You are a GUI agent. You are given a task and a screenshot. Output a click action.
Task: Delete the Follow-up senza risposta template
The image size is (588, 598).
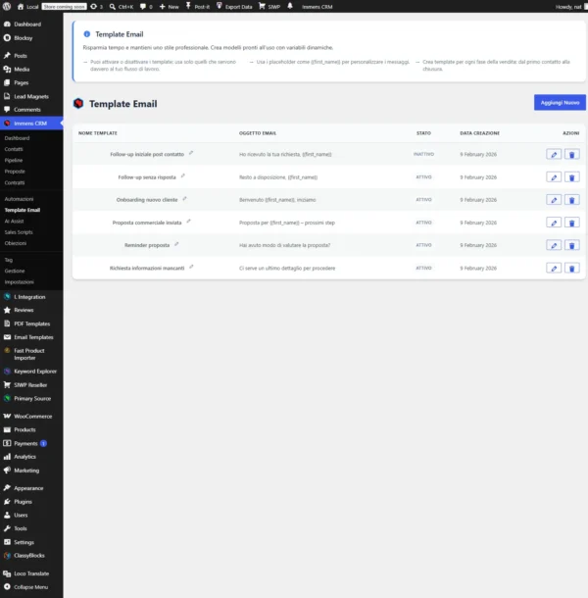click(571, 177)
